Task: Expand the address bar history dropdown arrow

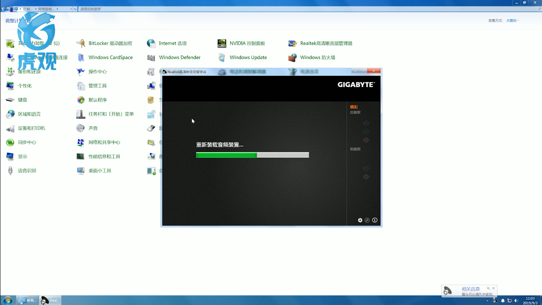Action: 71,9
